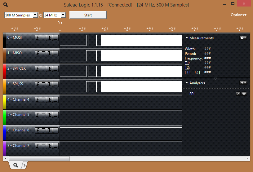
Task: Set falling edge trigger on 1 - MISO
Action: pyautogui.click(x=50, y=53)
